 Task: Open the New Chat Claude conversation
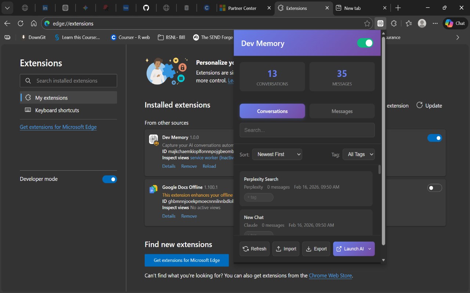click(306, 222)
